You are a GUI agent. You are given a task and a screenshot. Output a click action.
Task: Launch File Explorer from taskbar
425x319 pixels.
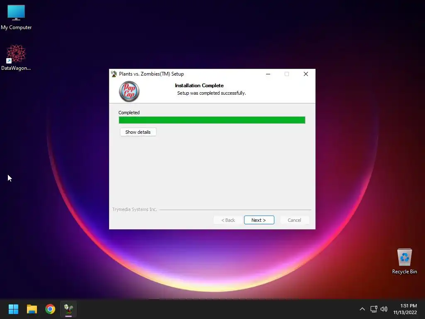click(x=32, y=309)
